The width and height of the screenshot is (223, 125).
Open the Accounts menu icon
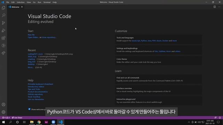tap(3, 105)
